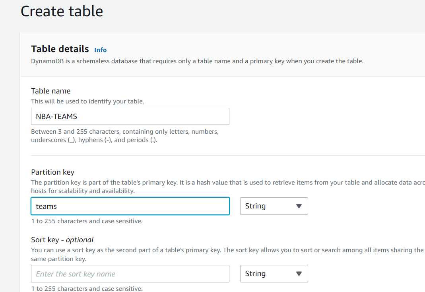Click the Sort key optional label

[x=62, y=239]
